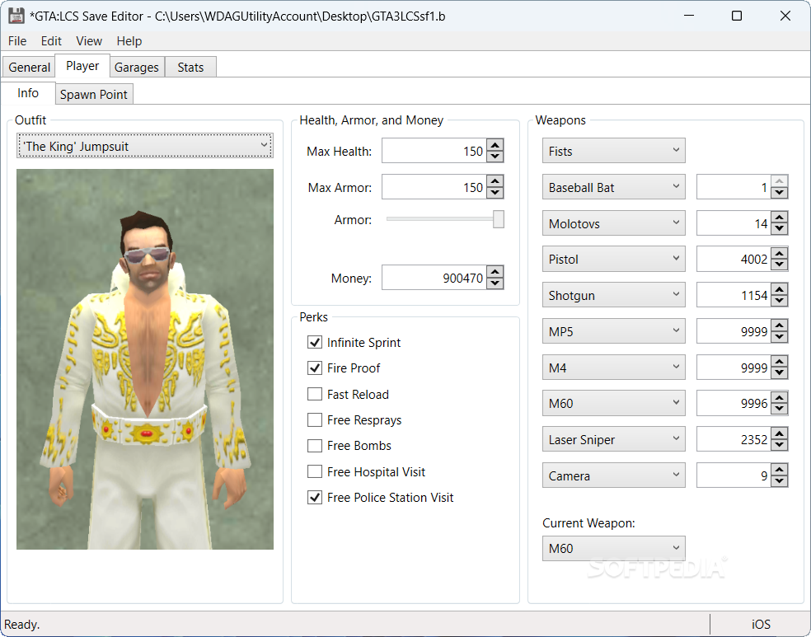Decrease Molotovs ammo count
This screenshot has width=811, height=637.
click(780, 228)
